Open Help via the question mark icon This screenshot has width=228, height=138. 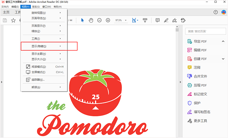click(216, 12)
